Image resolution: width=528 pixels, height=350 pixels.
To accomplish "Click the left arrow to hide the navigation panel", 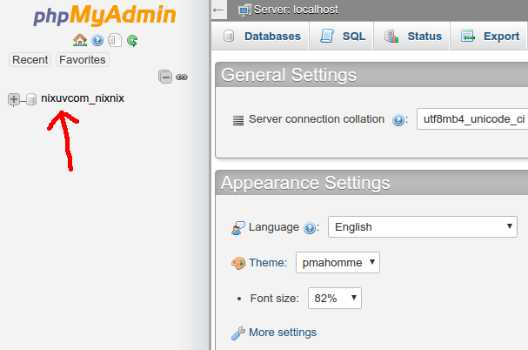I will click(x=218, y=10).
